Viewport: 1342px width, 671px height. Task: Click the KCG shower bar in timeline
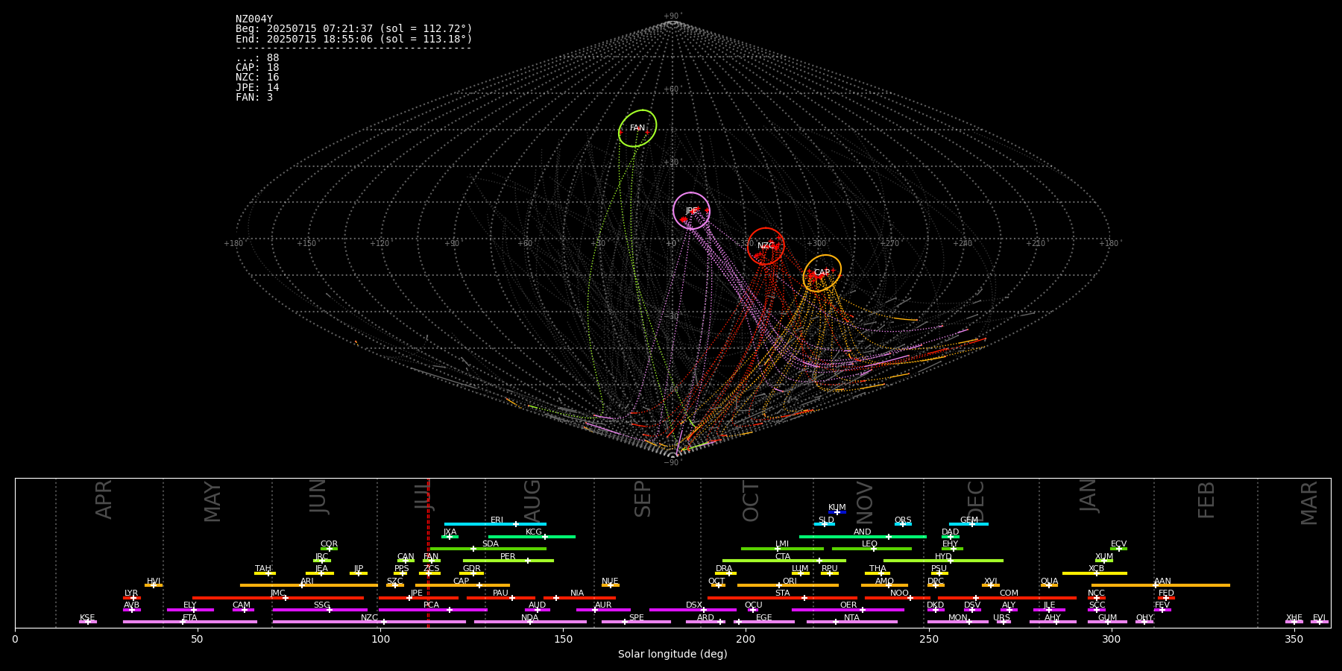532,536
